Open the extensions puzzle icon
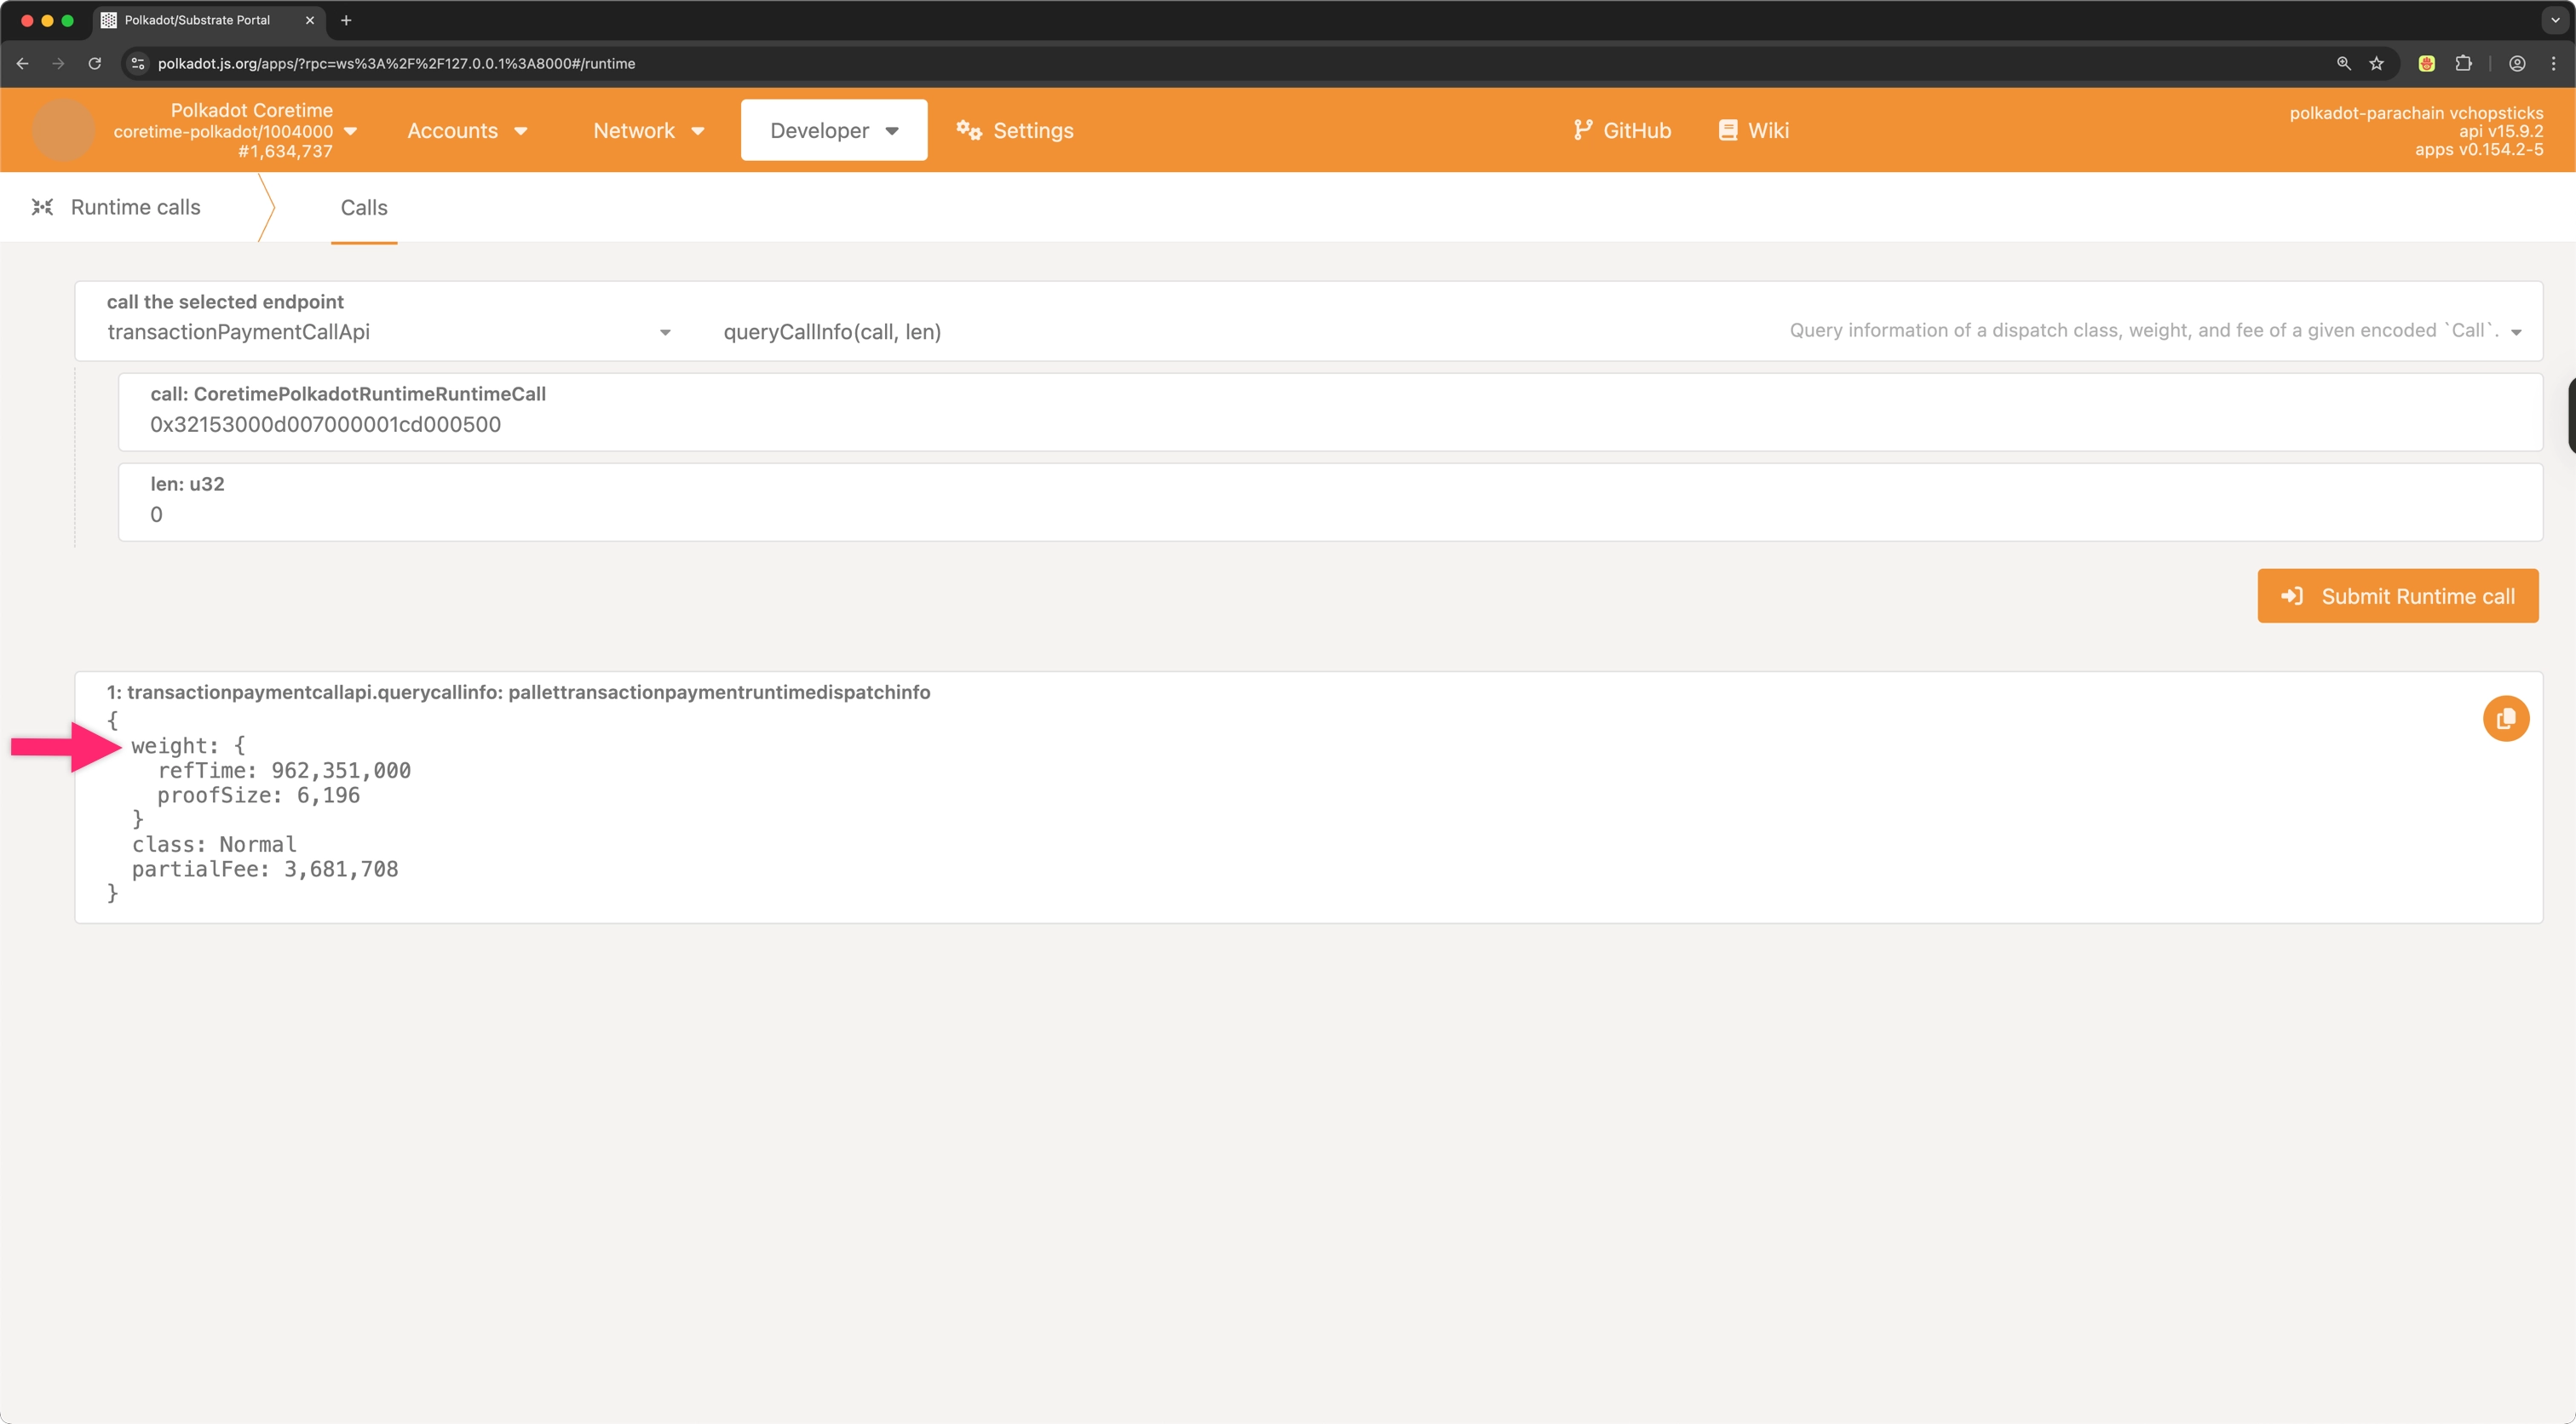 2463,63
